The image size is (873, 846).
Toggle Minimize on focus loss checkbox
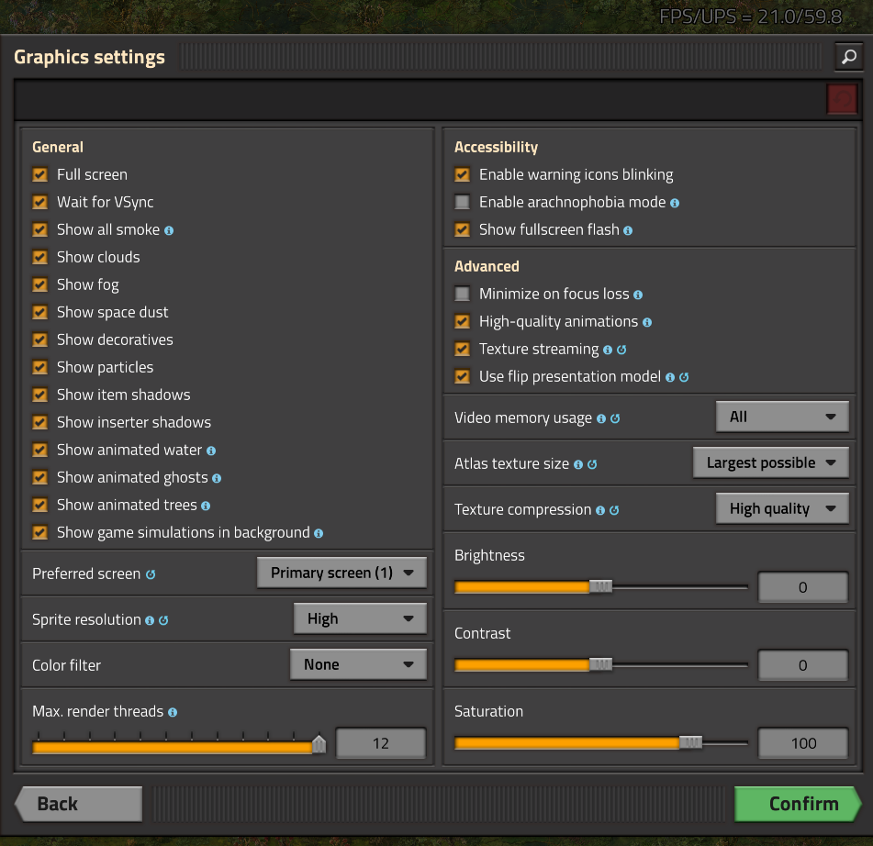pos(463,294)
